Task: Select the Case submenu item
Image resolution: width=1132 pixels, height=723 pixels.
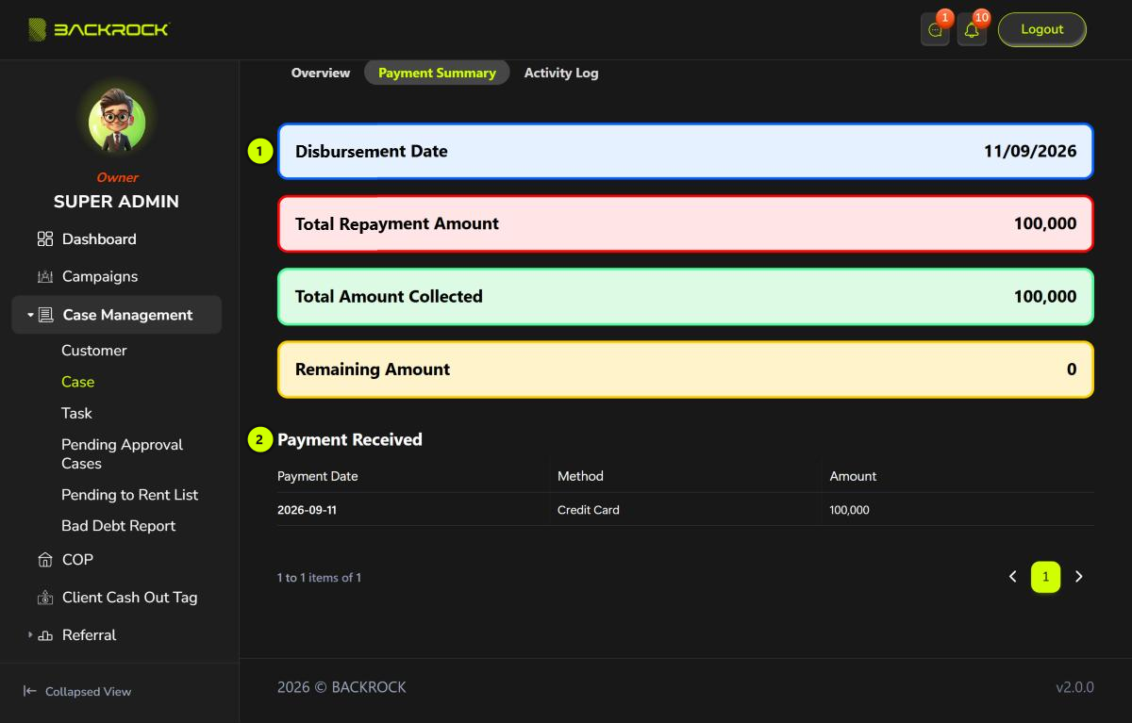Action: click(78, 382)
